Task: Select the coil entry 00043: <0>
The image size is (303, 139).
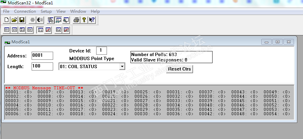Action: coord(244,92)
